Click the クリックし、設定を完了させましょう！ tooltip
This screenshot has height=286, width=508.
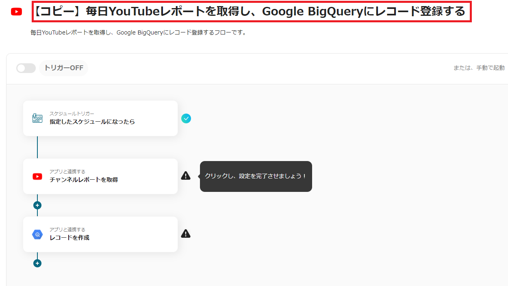point(256,176)
